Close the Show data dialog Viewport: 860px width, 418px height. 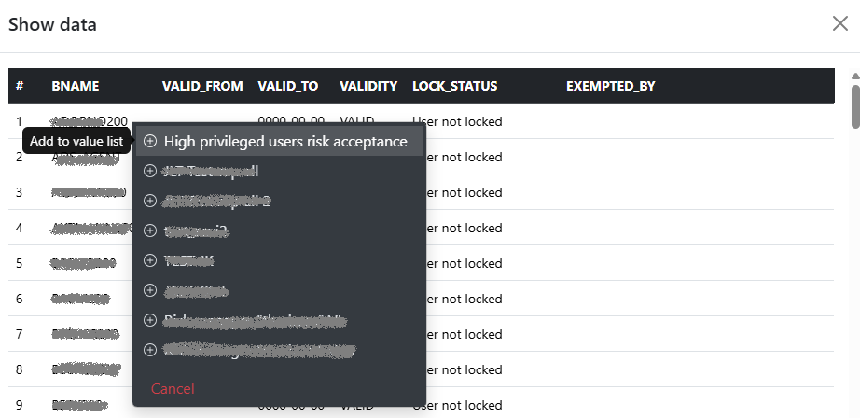(839, 24)
